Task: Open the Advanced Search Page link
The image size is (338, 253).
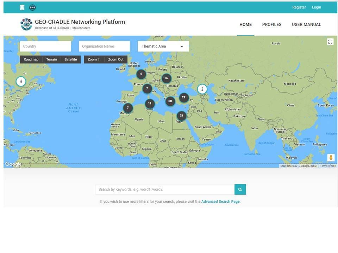Action: 220,202
